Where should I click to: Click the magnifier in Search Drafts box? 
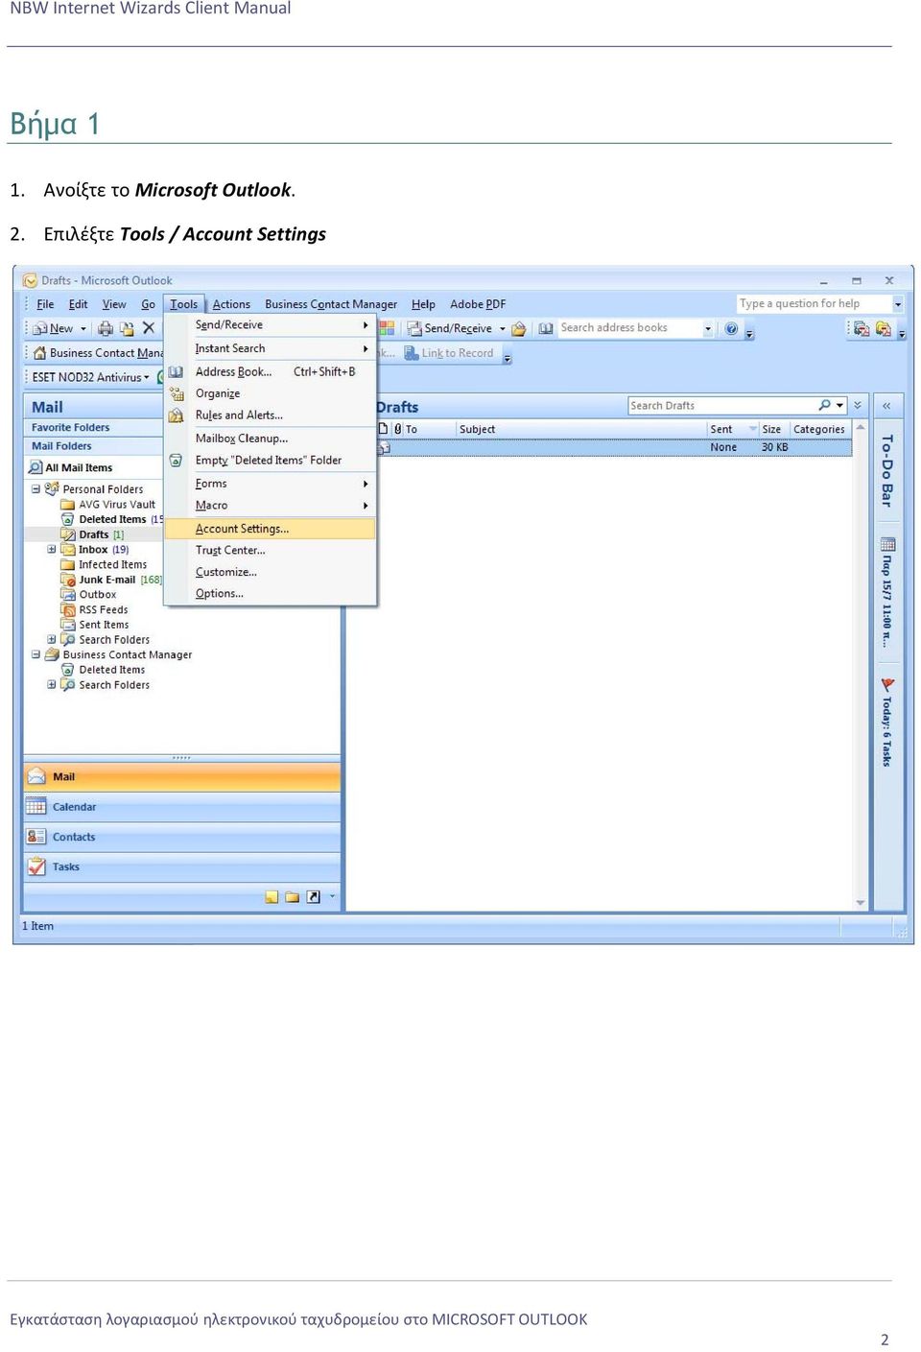click(x=824, y=405)
